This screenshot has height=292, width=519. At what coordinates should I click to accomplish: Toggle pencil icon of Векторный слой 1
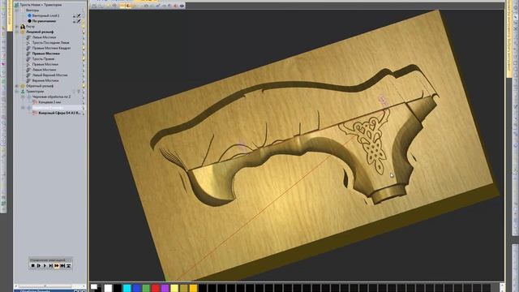(x=79, y=15)
